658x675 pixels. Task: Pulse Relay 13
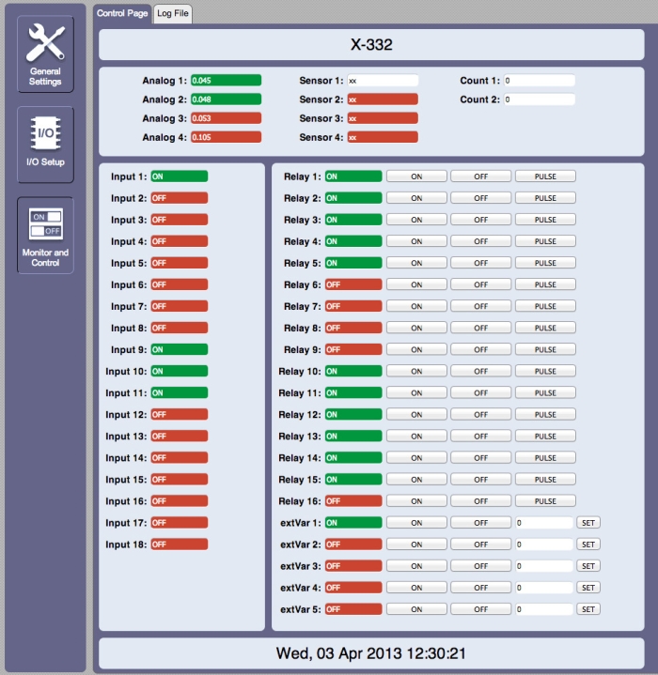click(545, 437)
